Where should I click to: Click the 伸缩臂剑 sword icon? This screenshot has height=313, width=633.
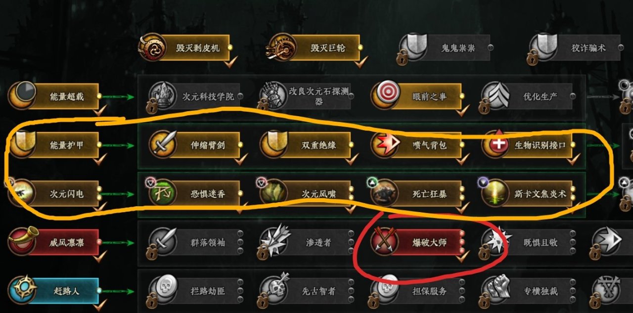point(163,145)
